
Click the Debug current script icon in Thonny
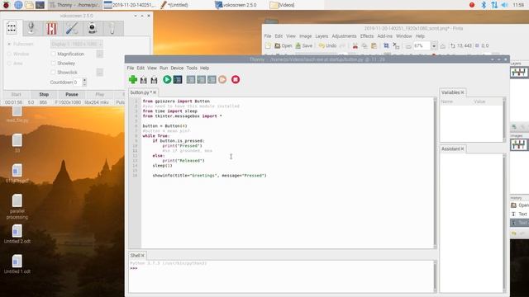[178, 79]
